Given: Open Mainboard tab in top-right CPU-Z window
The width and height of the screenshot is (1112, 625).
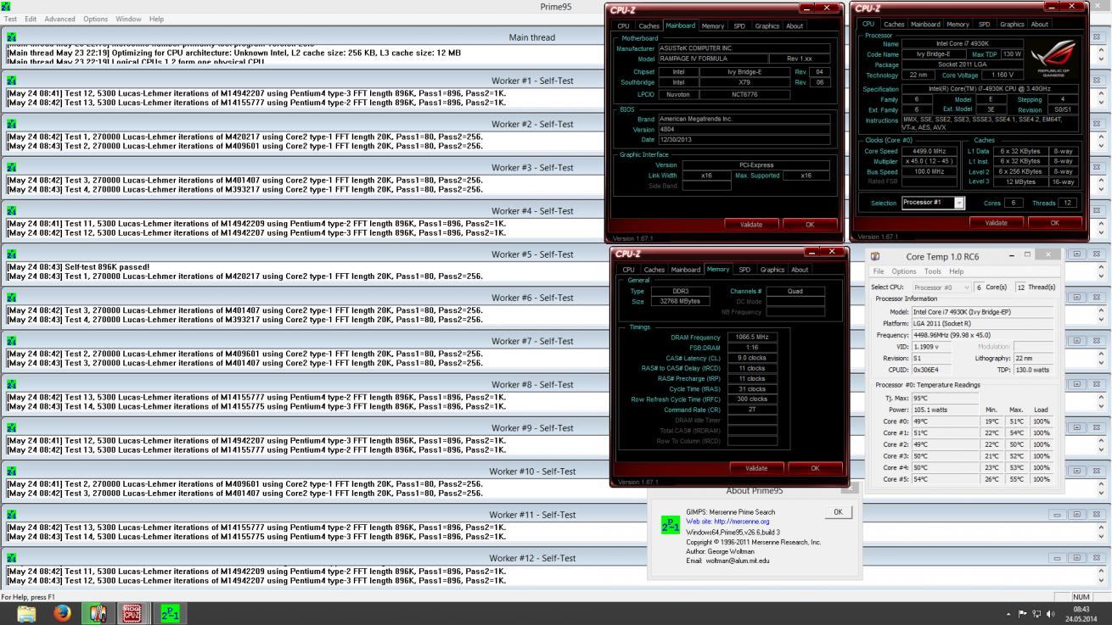Looking at the screenshot, I should [x=925, y=25].
